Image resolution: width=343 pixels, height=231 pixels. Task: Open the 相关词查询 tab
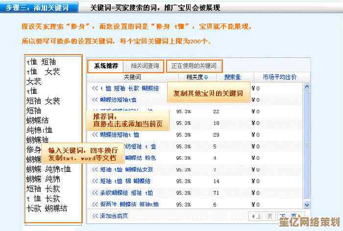[x=145, y=66]
